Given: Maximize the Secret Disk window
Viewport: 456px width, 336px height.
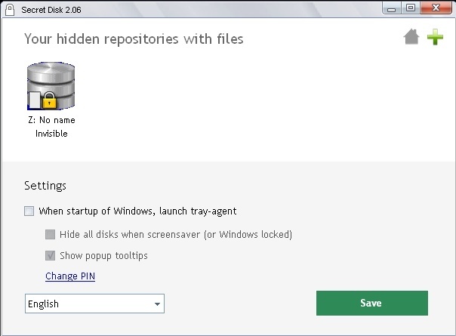Looking at the screenshot, I should 411,8.
